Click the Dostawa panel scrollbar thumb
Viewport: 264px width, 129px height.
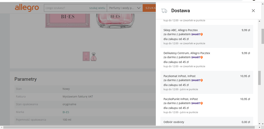(x=259, y=78)
